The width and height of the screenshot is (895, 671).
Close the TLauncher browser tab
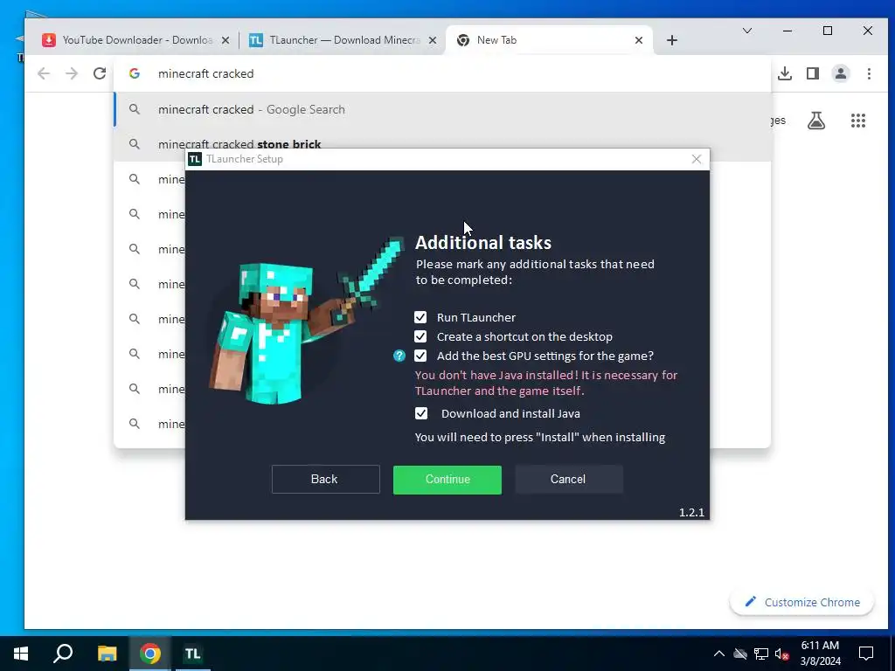tap(433, 40)
